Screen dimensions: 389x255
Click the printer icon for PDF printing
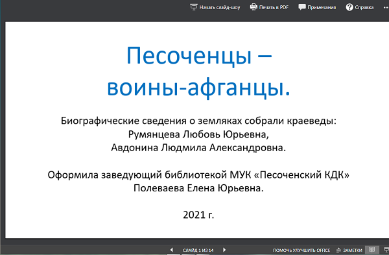coord(253,7)
